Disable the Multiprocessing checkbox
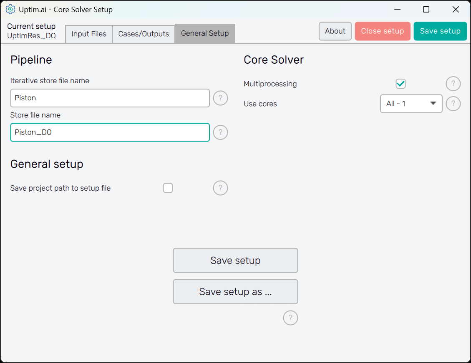This screenshot has width=471, height=363. click(x=400, y=84)
